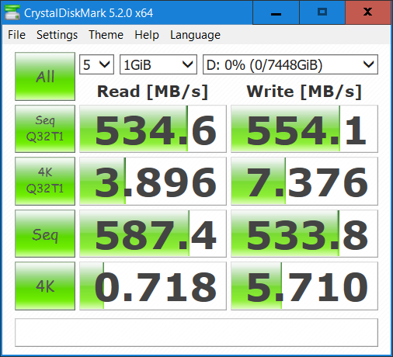393x357 pixels.
Task: Open the Language menu
Action: (x=195, y=35)
